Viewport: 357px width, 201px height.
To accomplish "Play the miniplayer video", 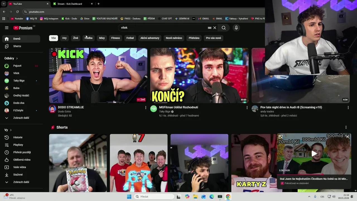I will coord(314,153).
